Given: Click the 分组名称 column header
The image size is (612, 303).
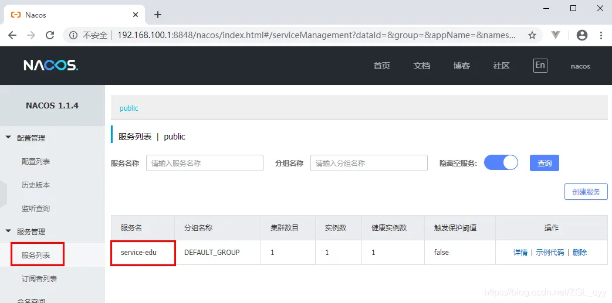Looking at the screenshot, I should point(218,228).
